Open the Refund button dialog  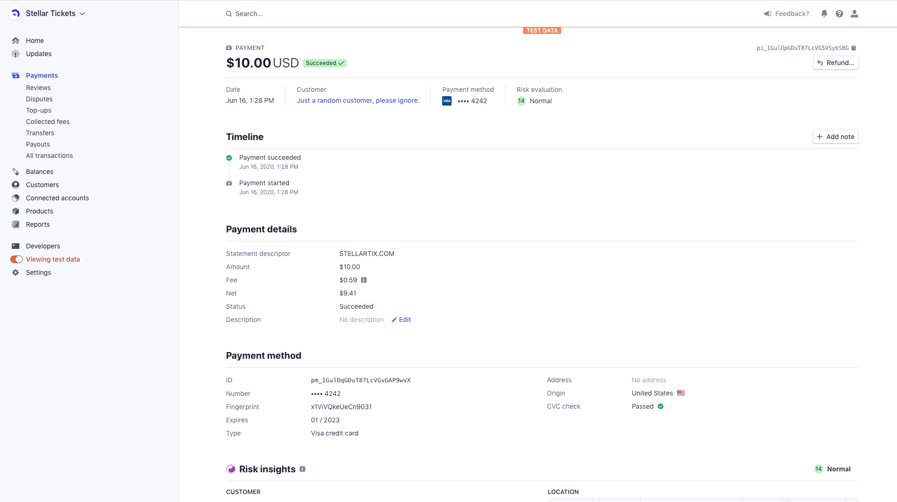click(x=836, y=63)
